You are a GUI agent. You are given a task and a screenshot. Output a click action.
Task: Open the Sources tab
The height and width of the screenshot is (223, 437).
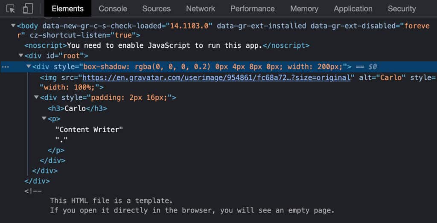156,9
